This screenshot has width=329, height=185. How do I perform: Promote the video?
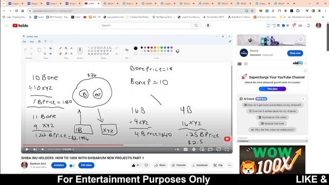coord(178,165)
